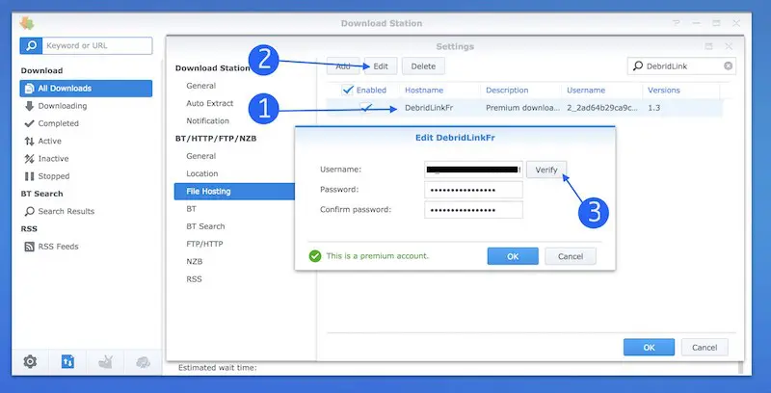Open the settings gear icon at bottom left
The image size is (771, 393).
(30, 362)
